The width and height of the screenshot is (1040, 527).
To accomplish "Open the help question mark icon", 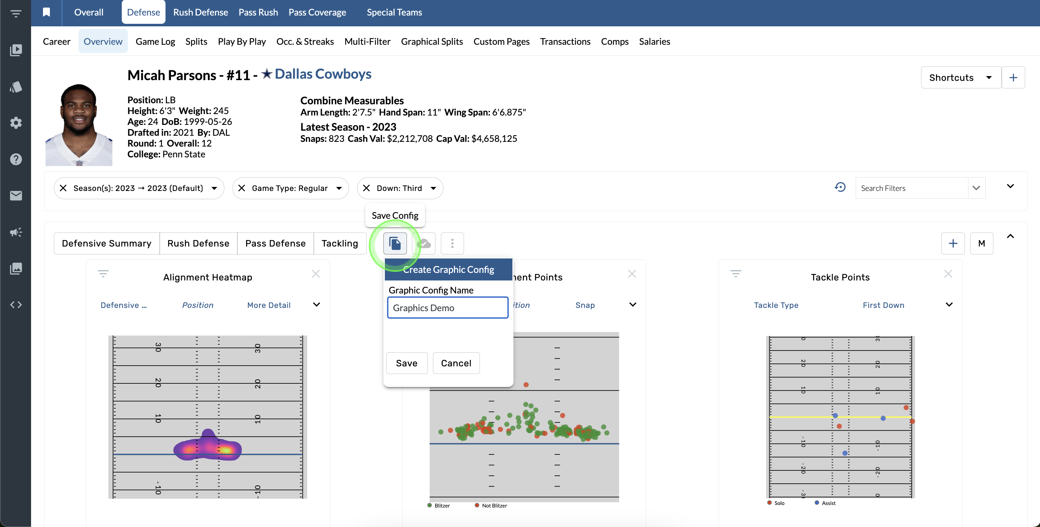I will 16,159.
